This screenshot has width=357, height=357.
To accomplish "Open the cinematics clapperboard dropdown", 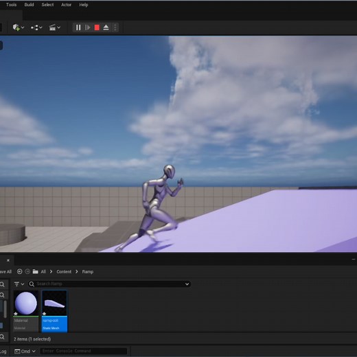I will click(x=54, y=27).
